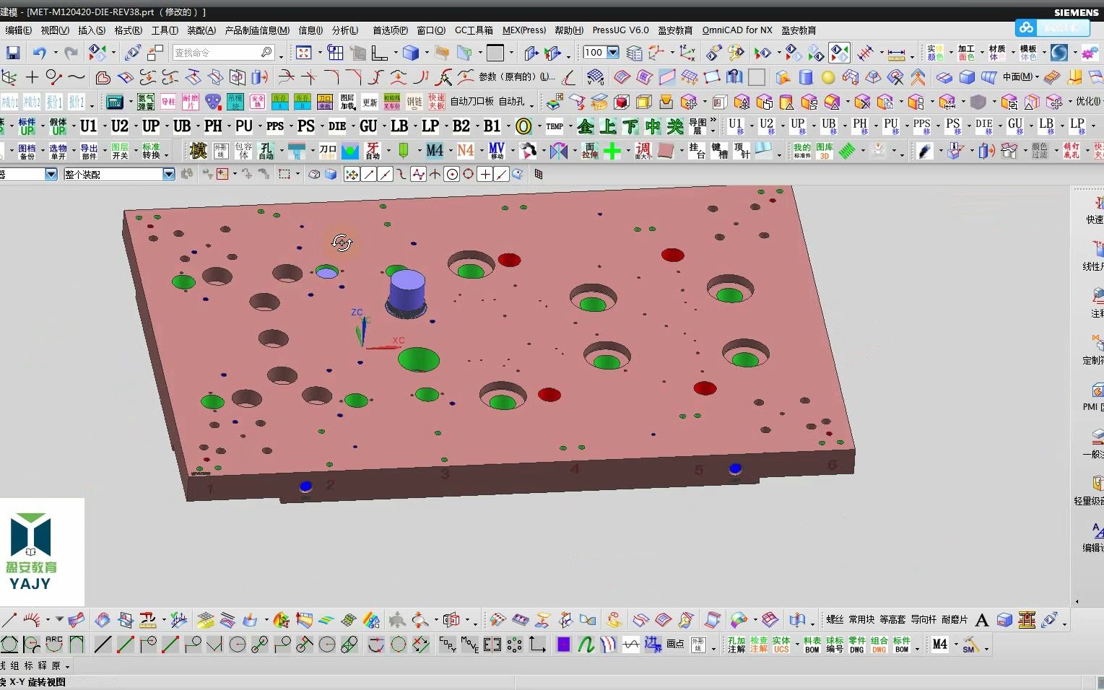Toggle the quadrant point snap icon
Image resolution: width=1104 pixels, height=690 pixels.
(x=469, y=174)
